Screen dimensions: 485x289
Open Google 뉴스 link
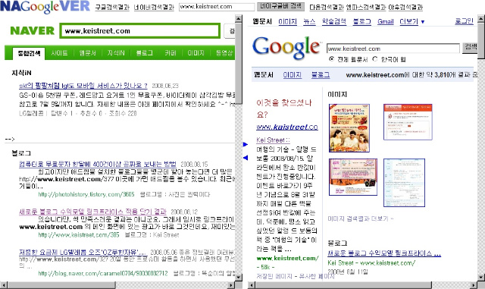point(309,21)
